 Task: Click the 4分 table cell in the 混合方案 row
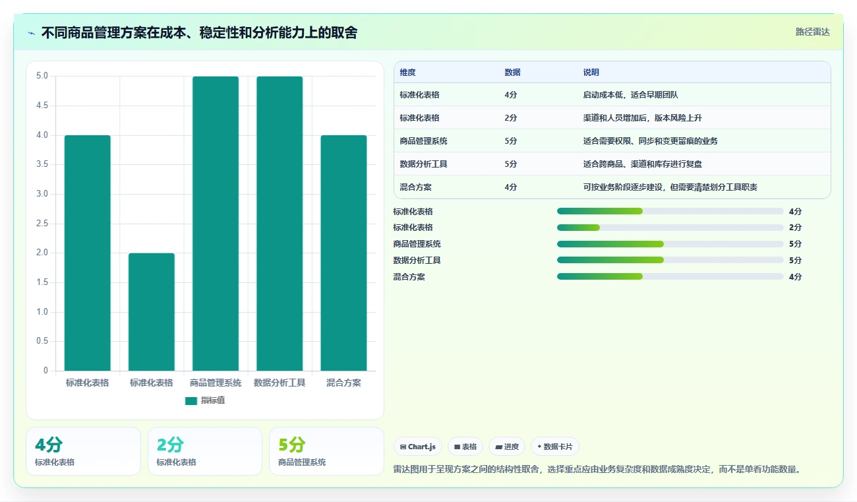coord(511,187)
